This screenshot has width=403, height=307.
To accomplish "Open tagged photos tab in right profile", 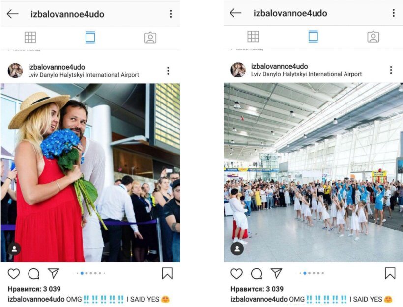I will (x=373, y=37).
